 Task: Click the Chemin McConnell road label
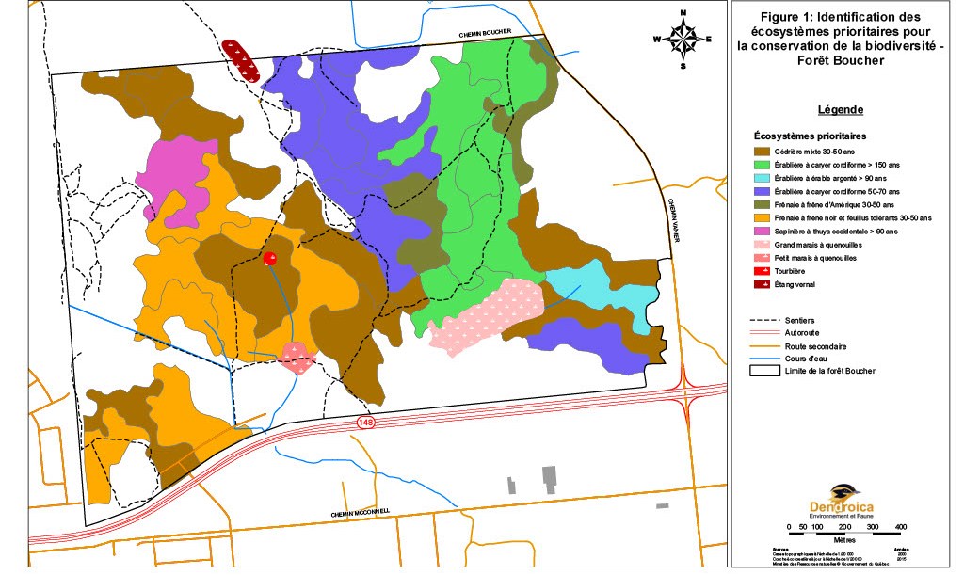(x=361, y=513)
